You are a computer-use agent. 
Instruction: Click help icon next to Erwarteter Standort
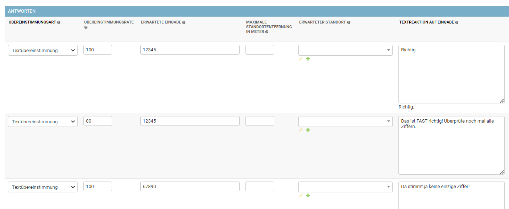349,22
